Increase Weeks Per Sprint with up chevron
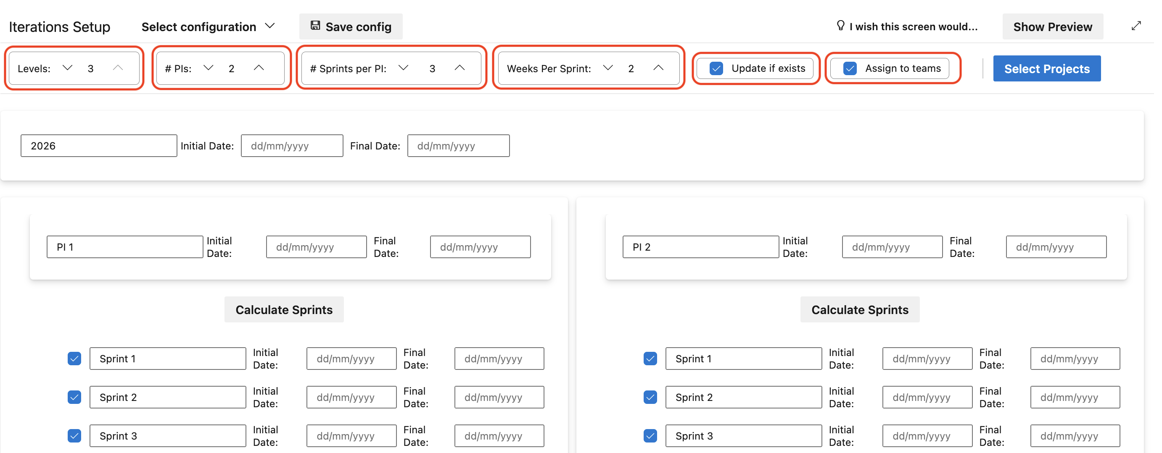The image size is (1162, 453). pos(658,68)
